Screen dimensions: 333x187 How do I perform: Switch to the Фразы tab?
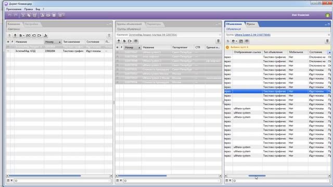251,24
